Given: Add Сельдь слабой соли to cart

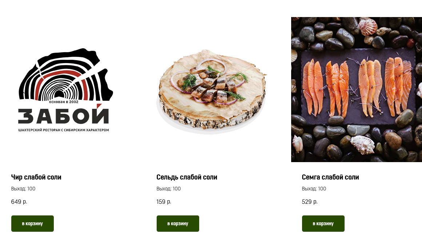Looking at the screenshot, I should (178, 223).
